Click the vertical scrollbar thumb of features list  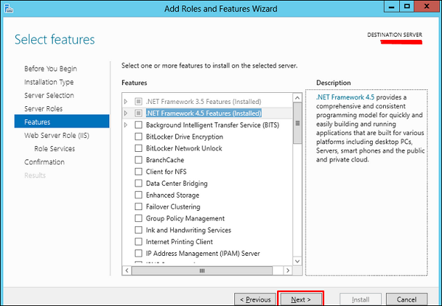tap(297, 123)
